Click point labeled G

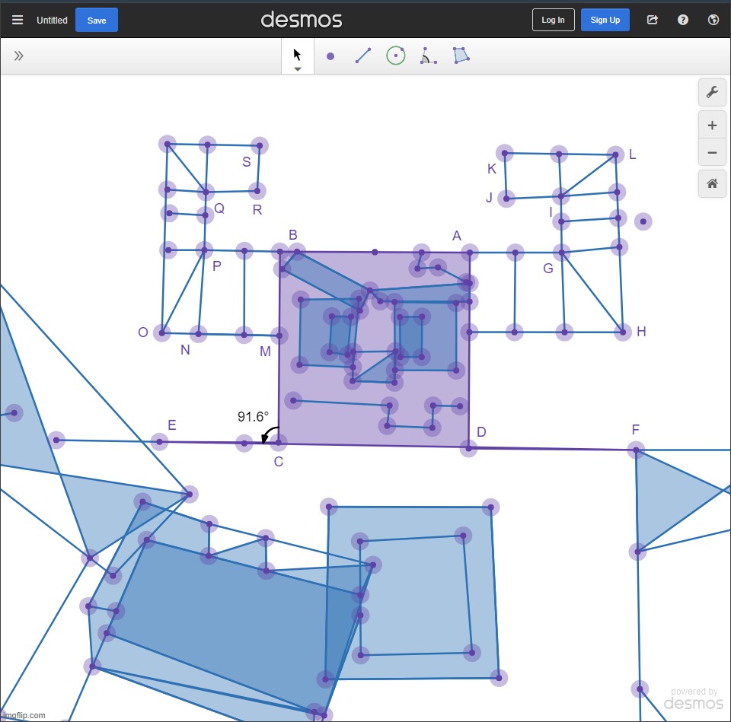click(x=562, y=253)
